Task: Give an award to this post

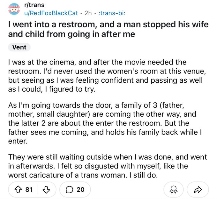Action: click(x=173, y=189)
